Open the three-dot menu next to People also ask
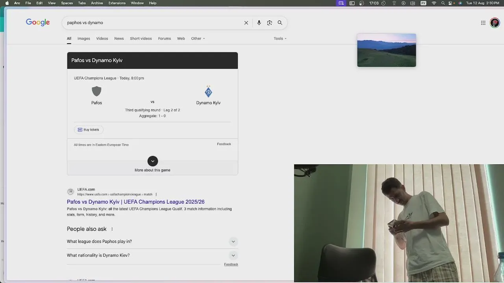Viewport: 504px width, 283px height. pos(112,229)
